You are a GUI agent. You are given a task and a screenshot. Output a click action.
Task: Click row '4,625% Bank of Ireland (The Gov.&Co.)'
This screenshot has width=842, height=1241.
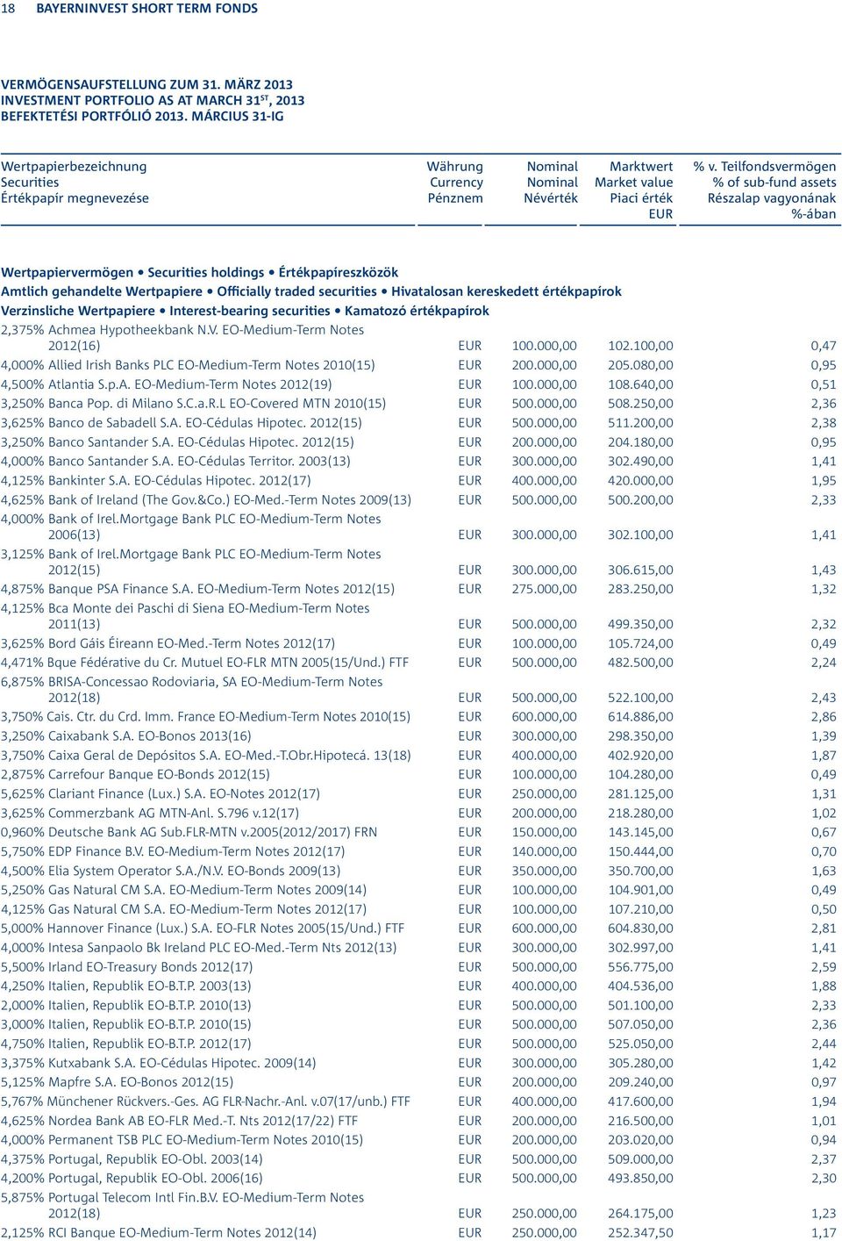coord(418,500)
